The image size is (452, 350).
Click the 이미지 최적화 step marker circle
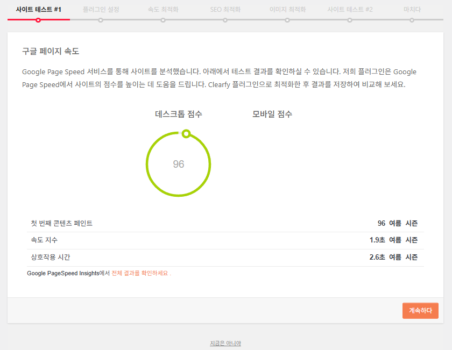click(288, 20)
